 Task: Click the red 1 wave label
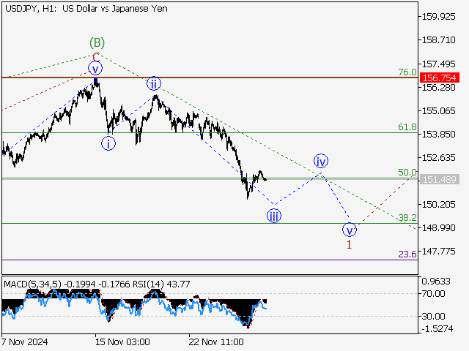pos(350,244)
